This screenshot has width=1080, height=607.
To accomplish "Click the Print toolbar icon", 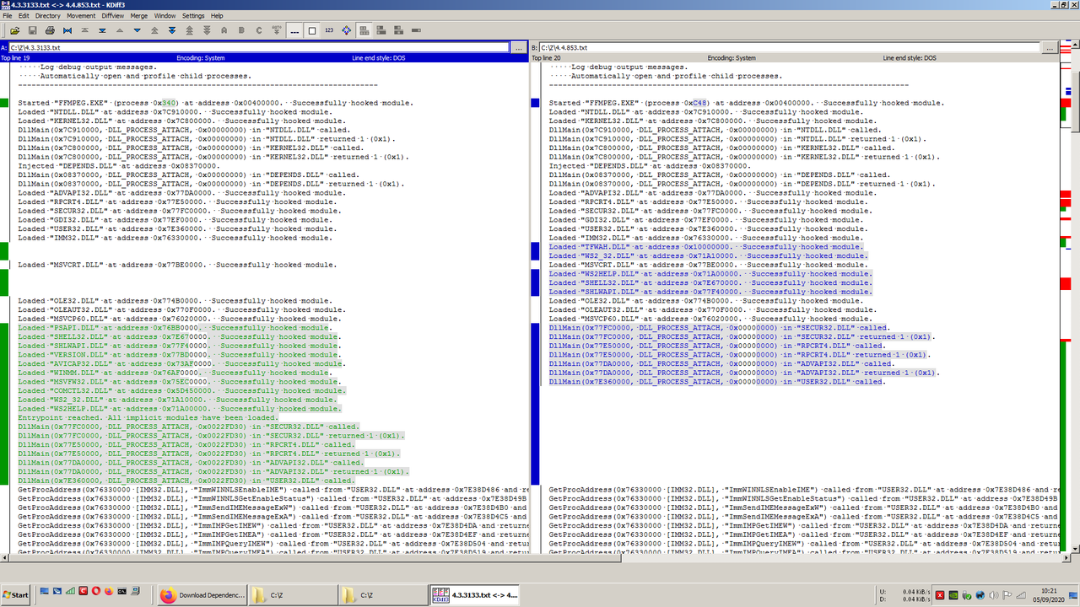I will pos(50,30).
